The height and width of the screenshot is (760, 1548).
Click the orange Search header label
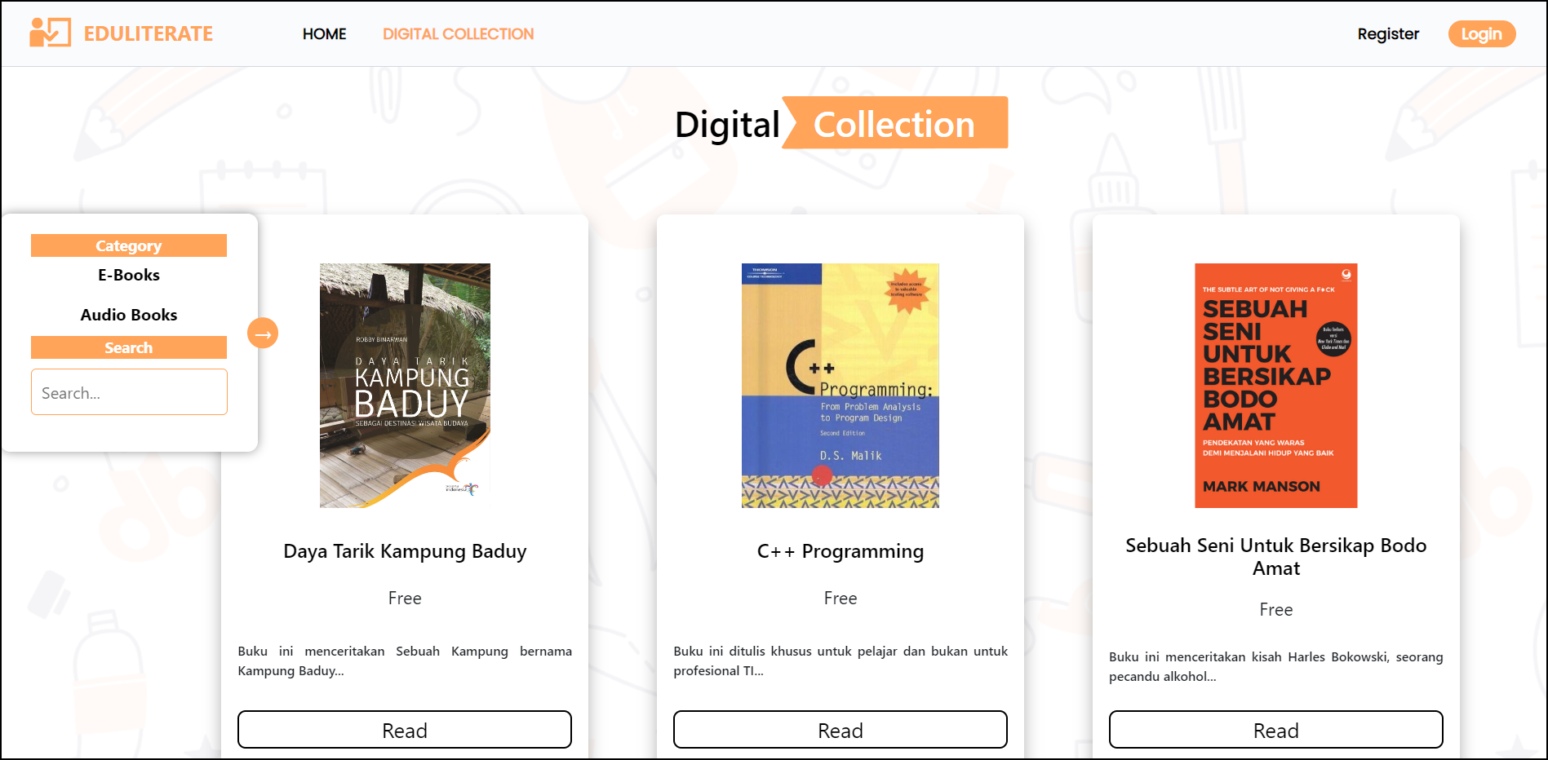129,347
